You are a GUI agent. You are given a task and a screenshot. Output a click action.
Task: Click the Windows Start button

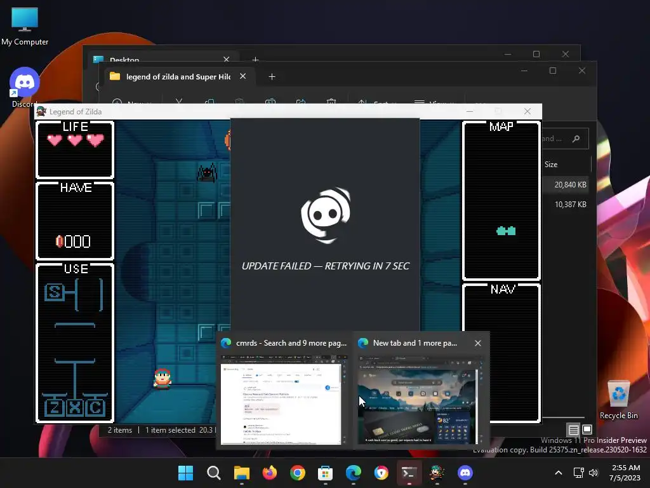[186, 473]
